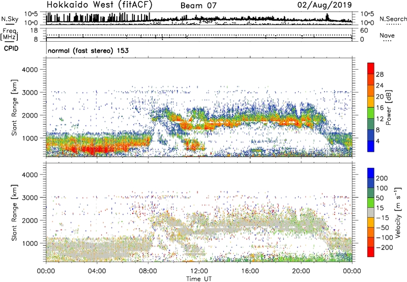
Task: Click the 'Freq. [MHz]' axis label
Action: point(9,34)
